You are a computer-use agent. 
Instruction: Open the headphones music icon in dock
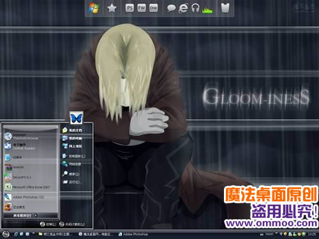click(195, 8)
